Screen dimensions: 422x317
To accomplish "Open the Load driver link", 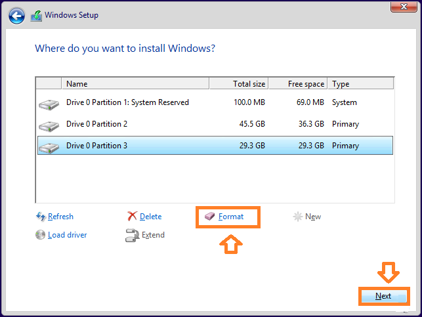I will click(x=68, y=235).
